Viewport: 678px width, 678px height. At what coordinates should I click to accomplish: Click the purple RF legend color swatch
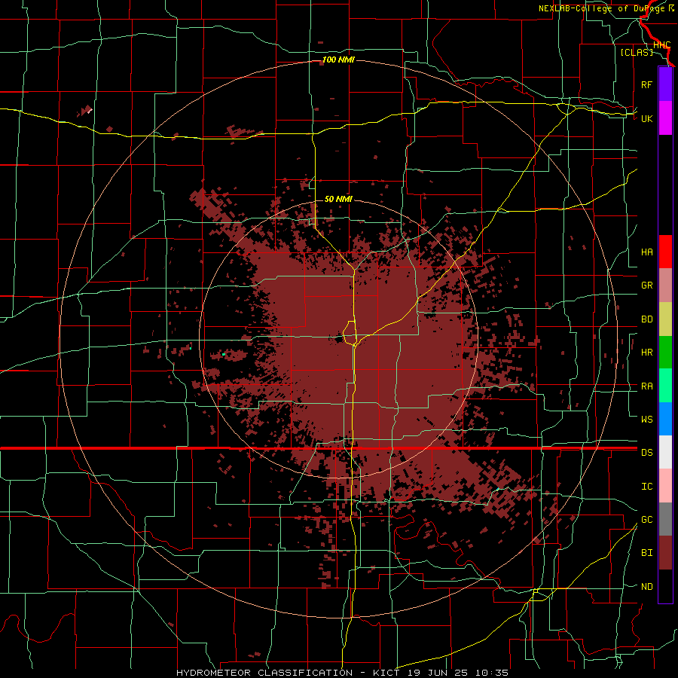tap(665, 84)
